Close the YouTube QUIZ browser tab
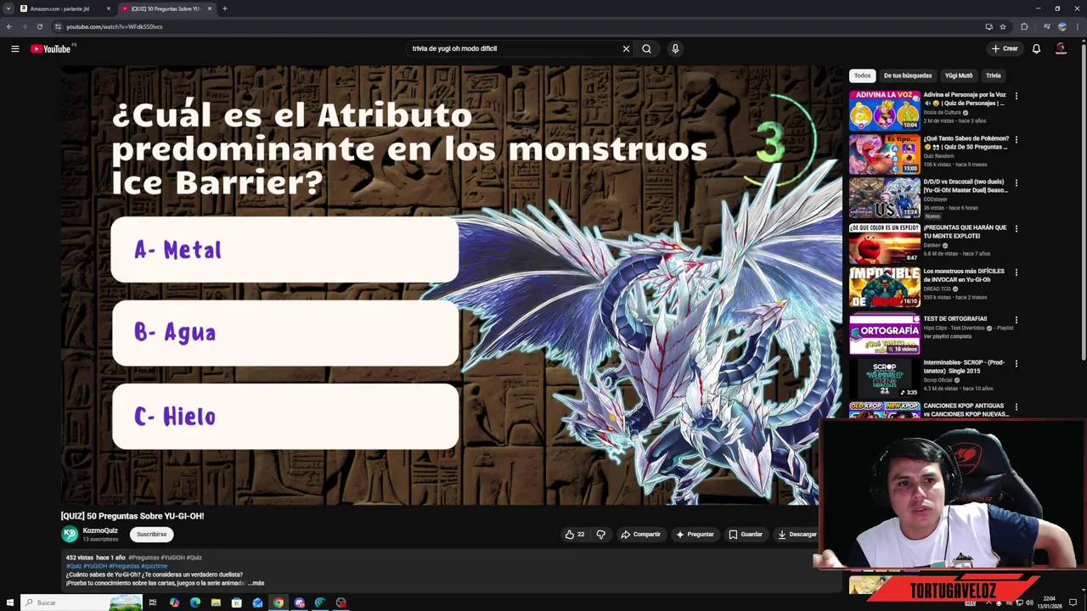The height and width of the screenshot is (611, 1087). (x=210, y=8)
